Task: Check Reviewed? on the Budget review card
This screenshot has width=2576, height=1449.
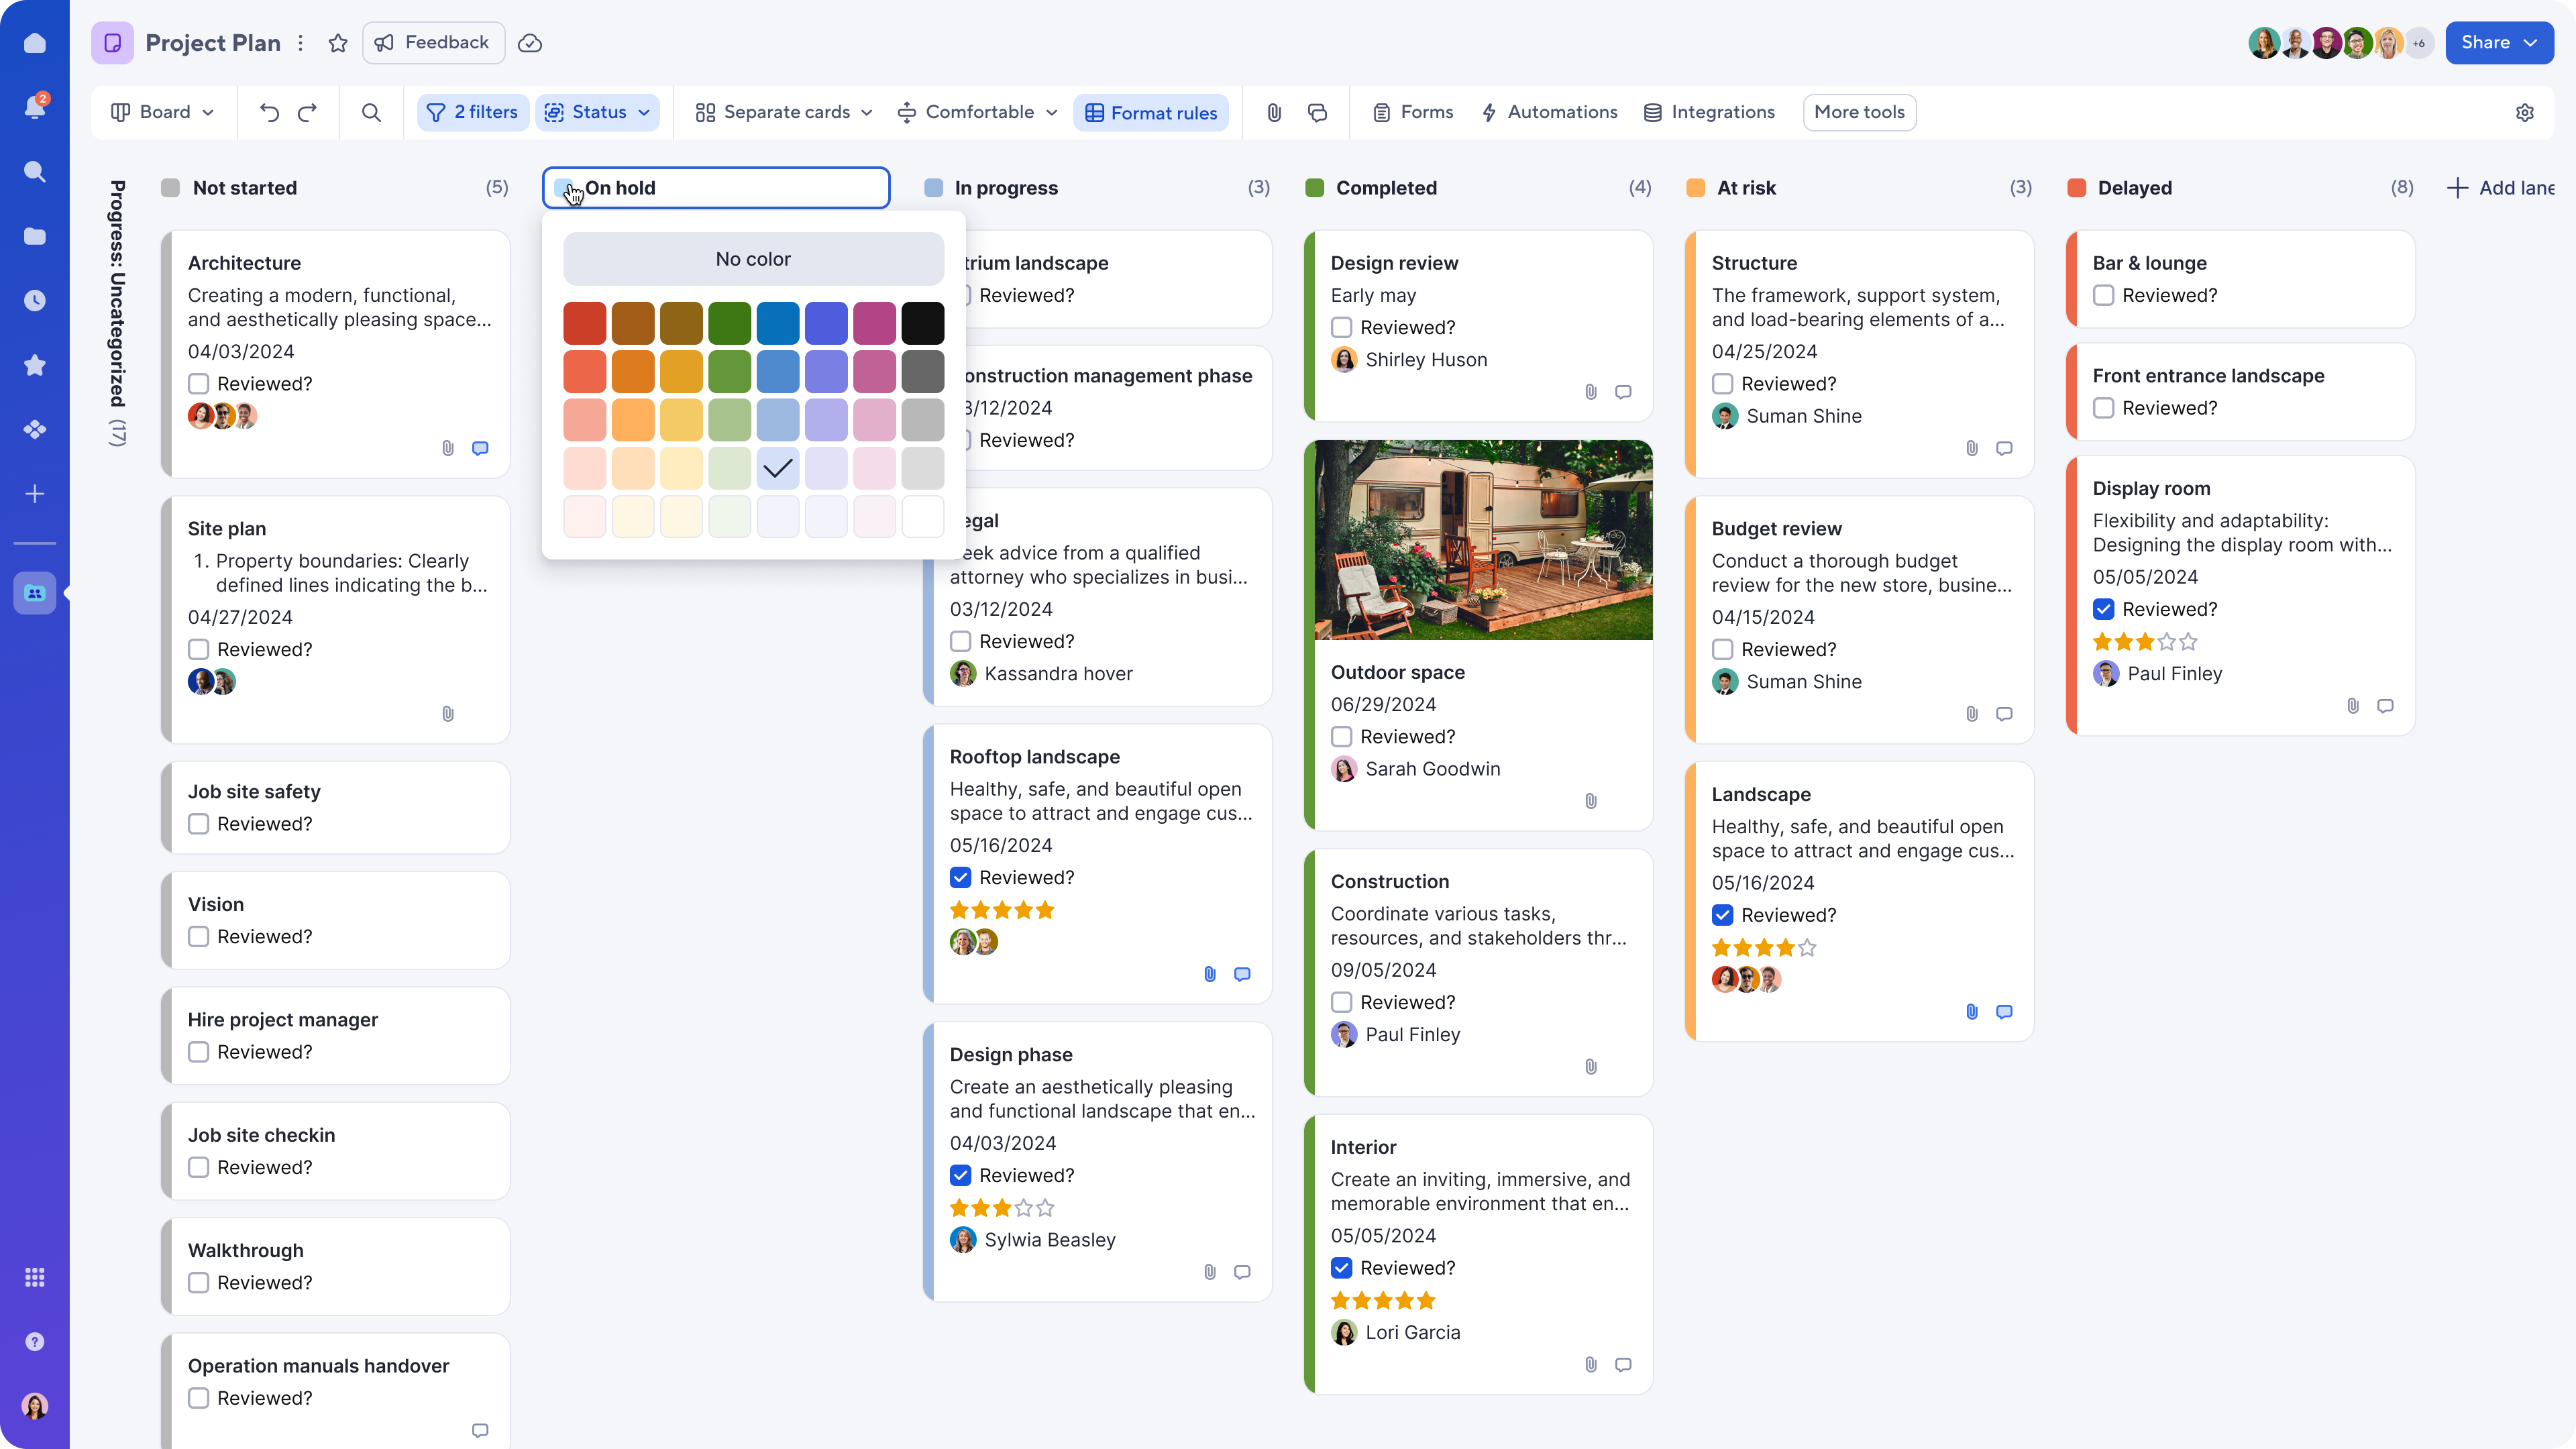Action: [x=1723, y=649]
